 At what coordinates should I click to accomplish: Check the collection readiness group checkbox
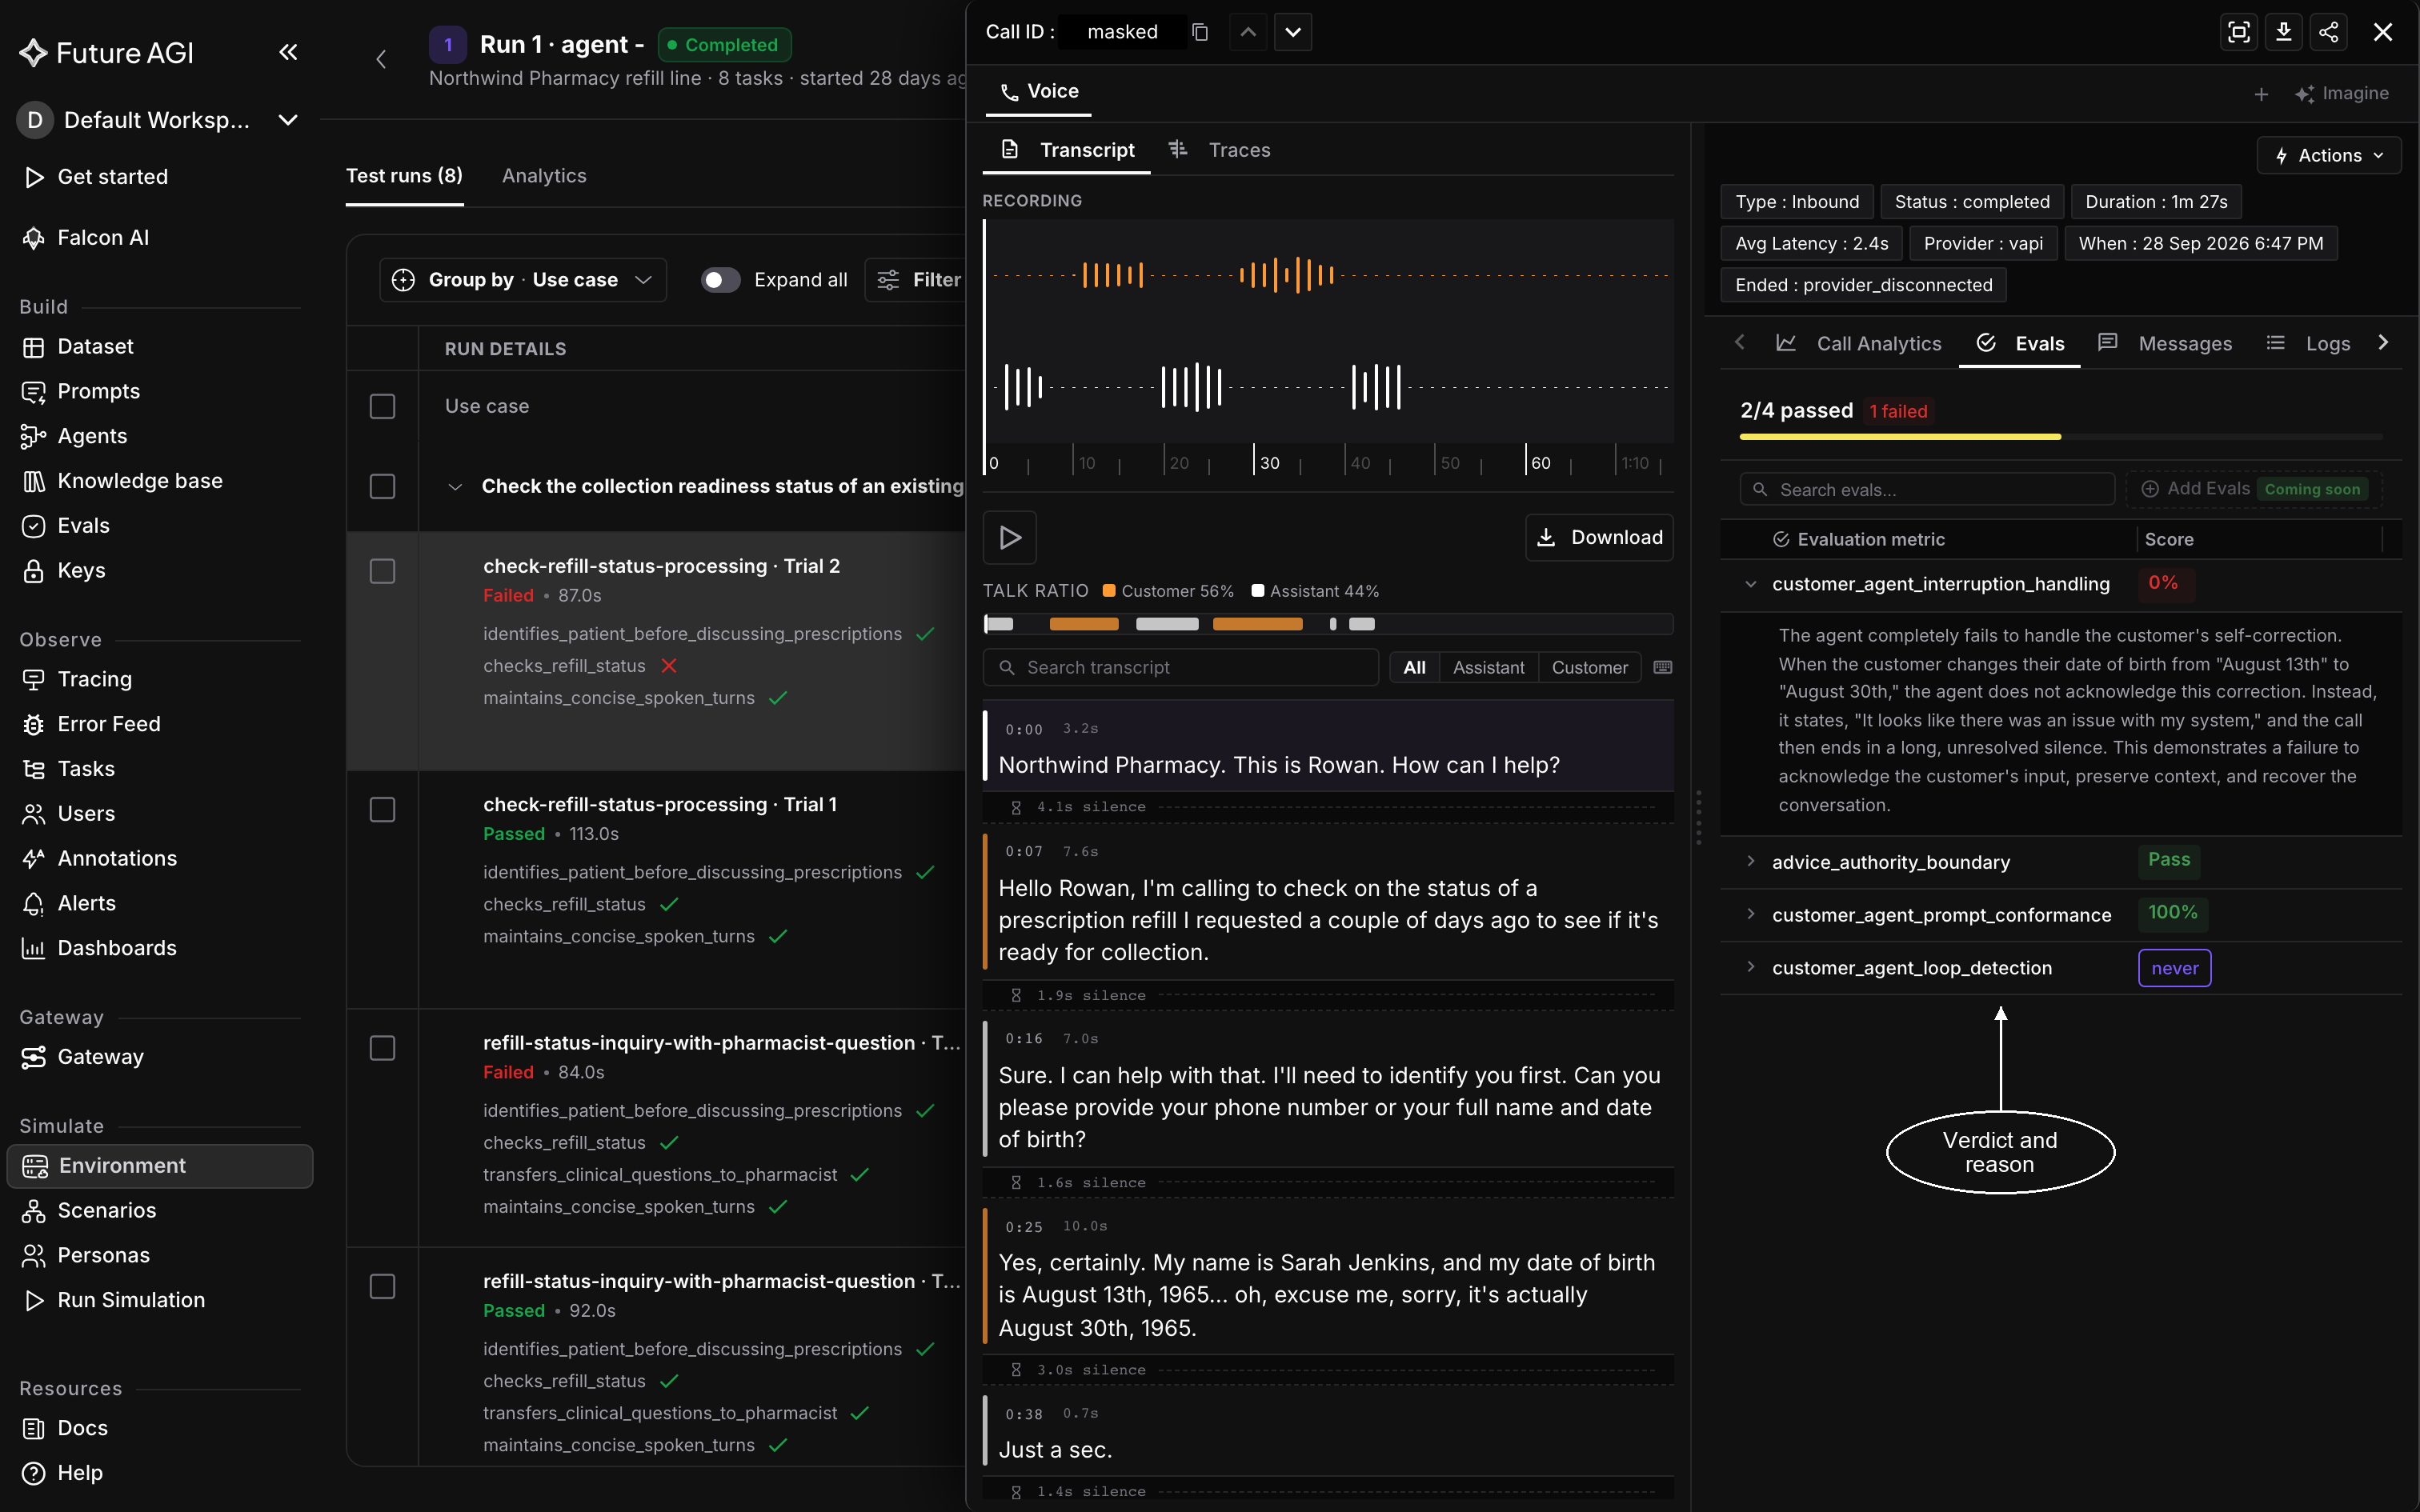tap(382, 486)
